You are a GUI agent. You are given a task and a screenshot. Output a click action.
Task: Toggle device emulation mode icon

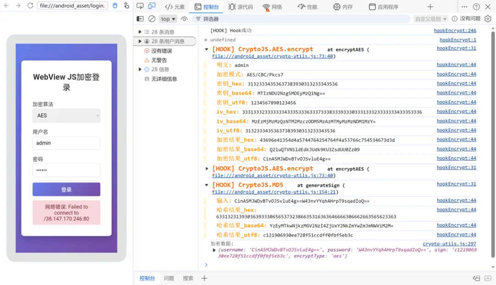[x=152, y=6]
